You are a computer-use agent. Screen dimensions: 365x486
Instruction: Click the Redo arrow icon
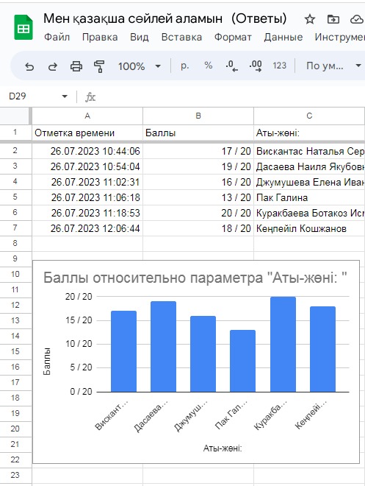[53, 66]
